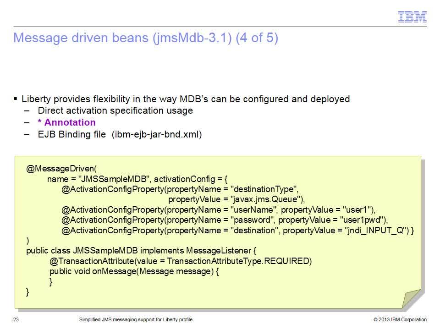440x330 pixels.
Task: Click the "@MessageDriven(" code line
Action: 61,168
